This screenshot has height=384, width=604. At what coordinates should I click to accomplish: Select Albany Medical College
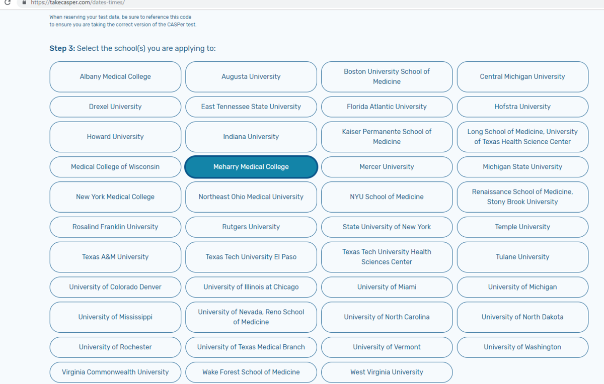pyautogui.click(x=115, y=76)
